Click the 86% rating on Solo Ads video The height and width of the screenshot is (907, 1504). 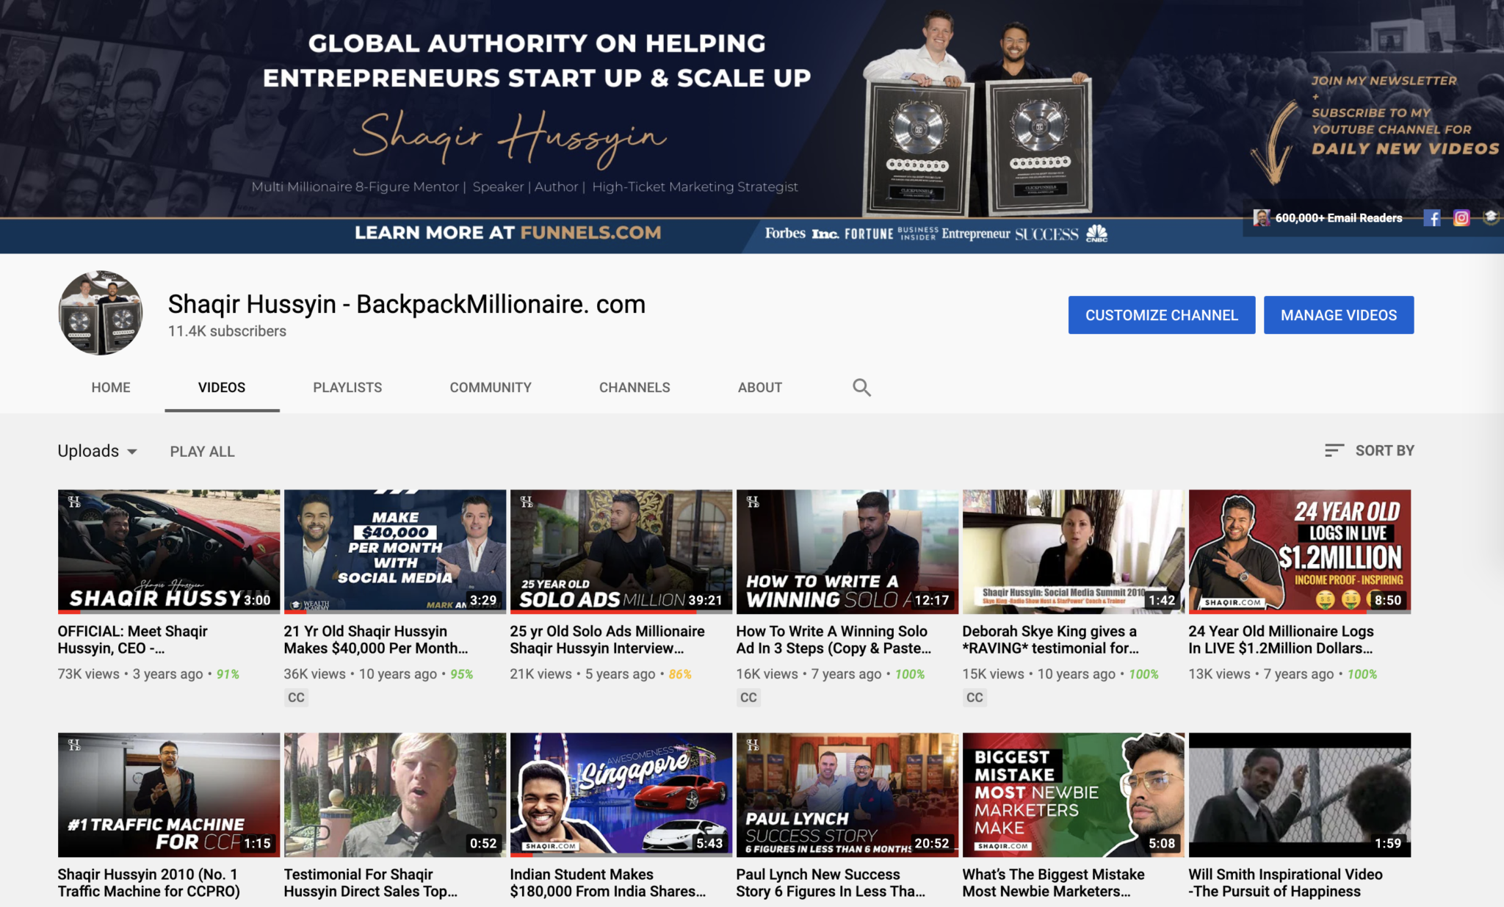click(x=680, y=674)
